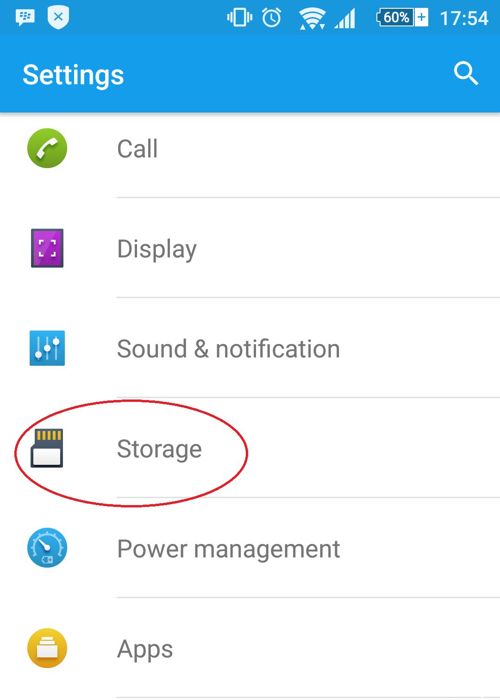Tap the Storage SD card icon
Viewport: 500px width, 700px height.
pos(47,448)
